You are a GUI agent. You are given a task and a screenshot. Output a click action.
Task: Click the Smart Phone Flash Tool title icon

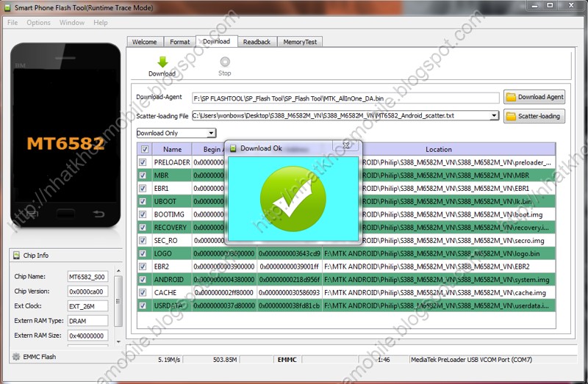(7, 7)
